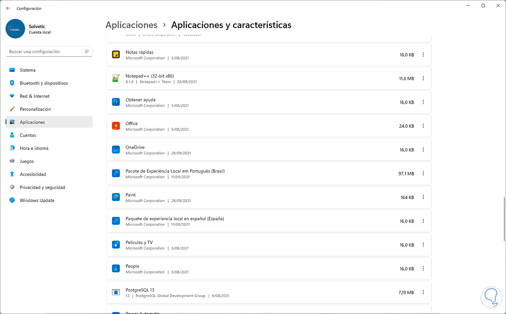
Task: Click the Office app icon
Action: coord(116,126)
